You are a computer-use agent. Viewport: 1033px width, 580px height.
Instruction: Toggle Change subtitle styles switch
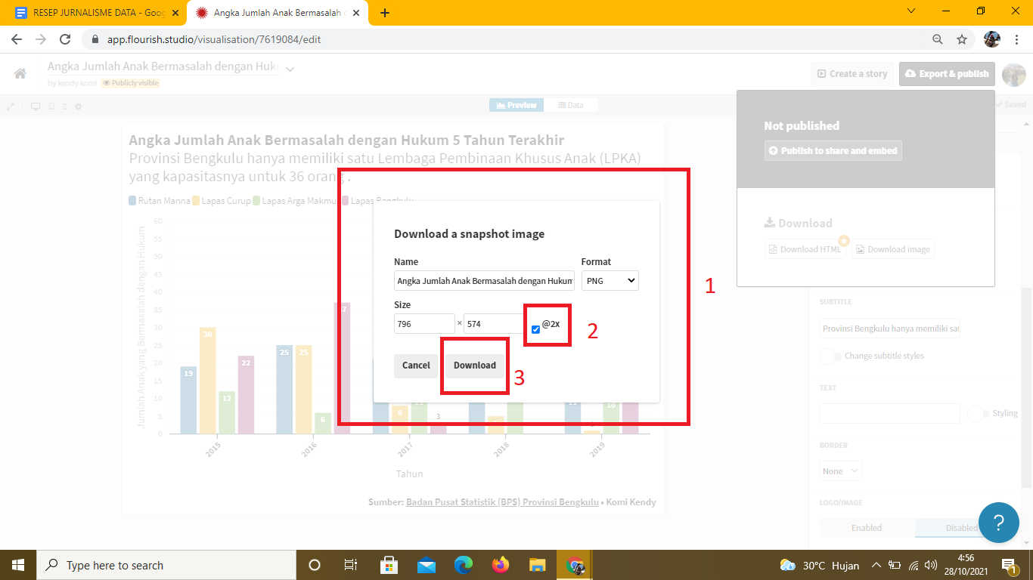(x=830, y=356)
